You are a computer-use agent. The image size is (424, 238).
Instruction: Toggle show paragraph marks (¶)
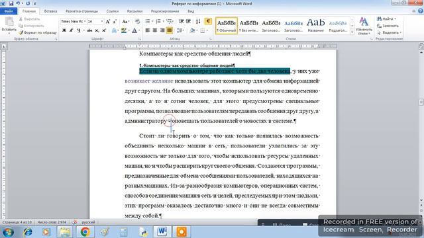tap(208, 21)
